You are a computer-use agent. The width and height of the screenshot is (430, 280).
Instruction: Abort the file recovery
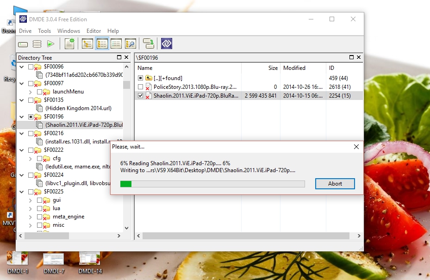pos(335,184)
